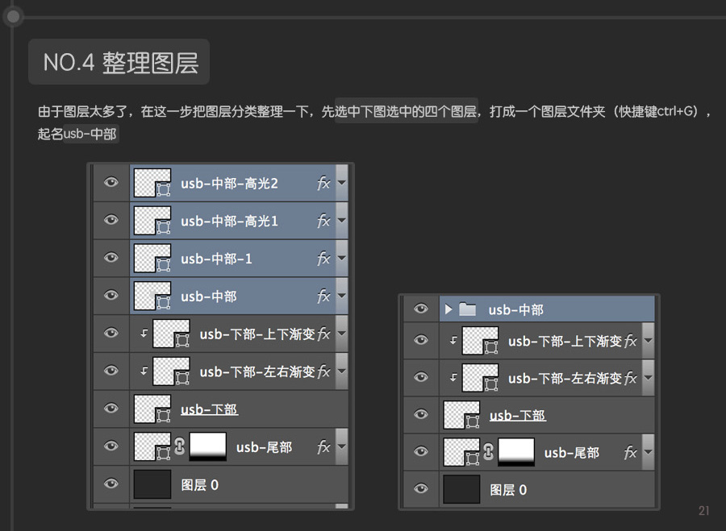
Task: Hide usb-尾部 layer in right panel
Action: 421,451
